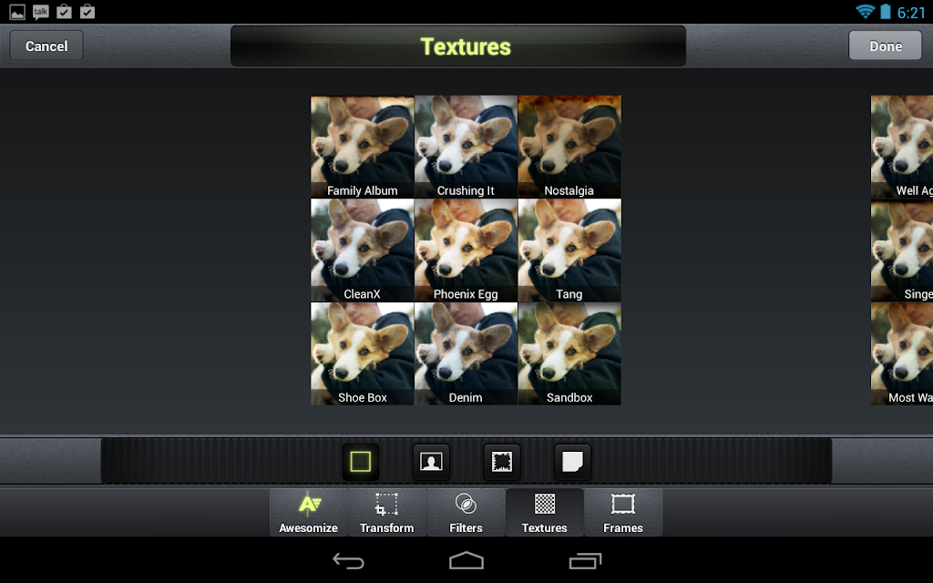
Task: Apply the Family Album texture
Action: tap(363, 147)
